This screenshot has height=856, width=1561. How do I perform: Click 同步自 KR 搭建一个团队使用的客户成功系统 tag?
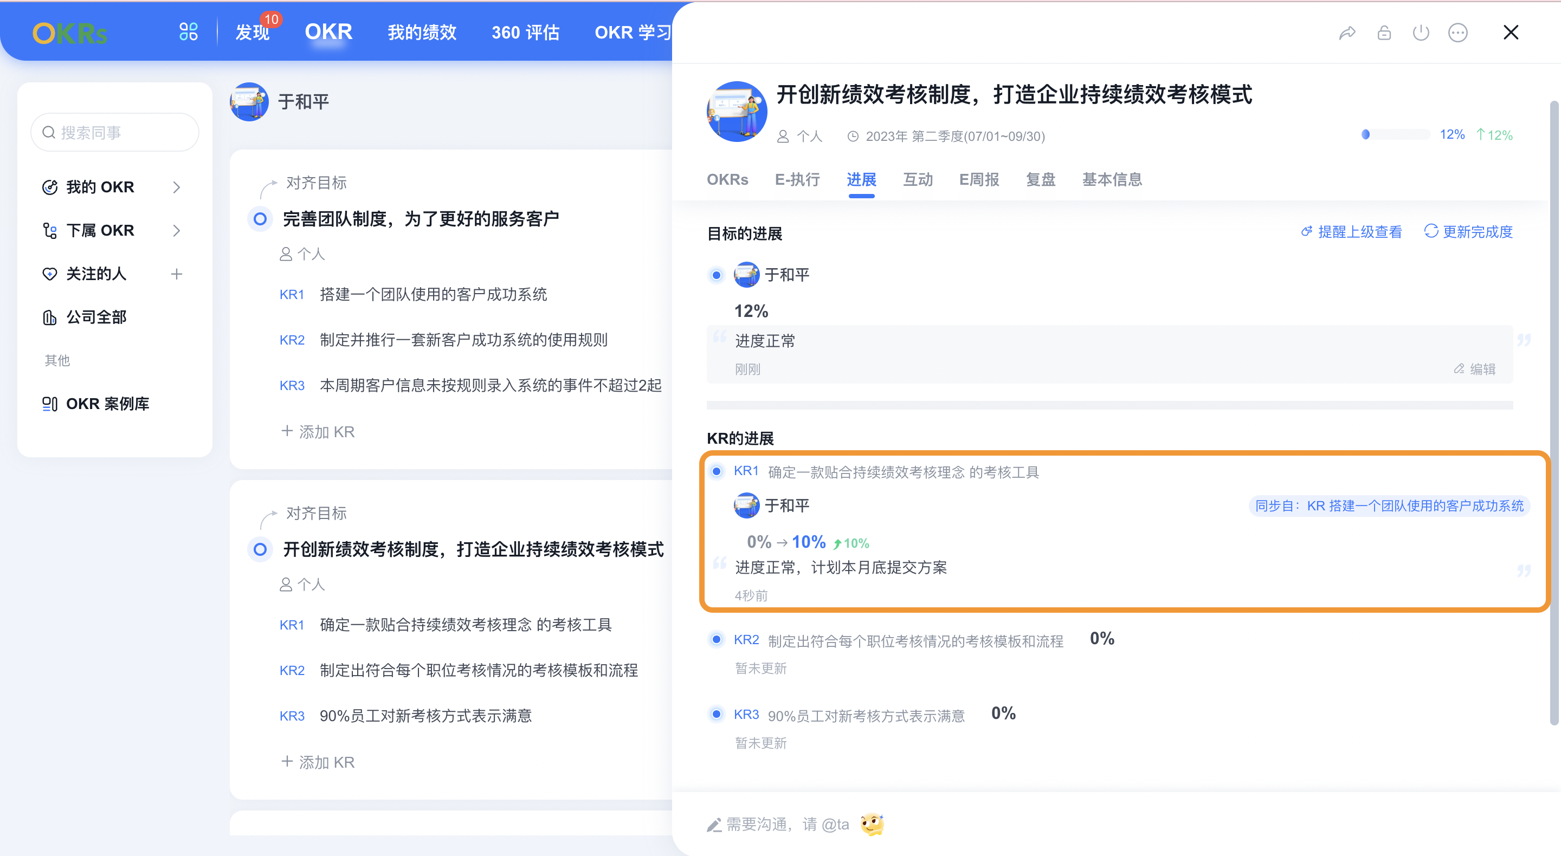1389,505
